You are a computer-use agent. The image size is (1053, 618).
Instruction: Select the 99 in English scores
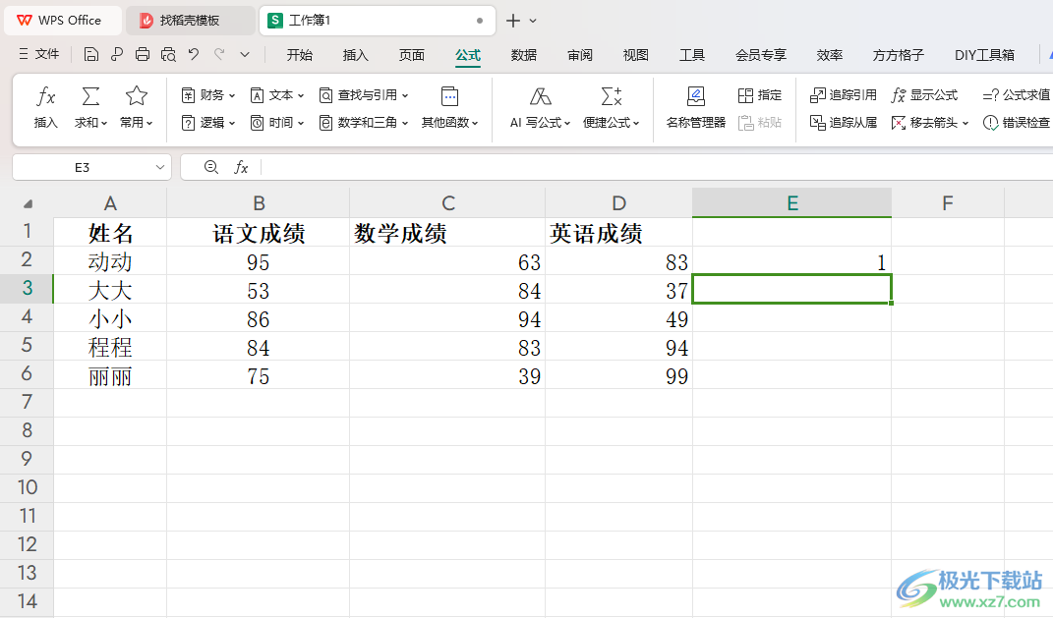point(619,375)
